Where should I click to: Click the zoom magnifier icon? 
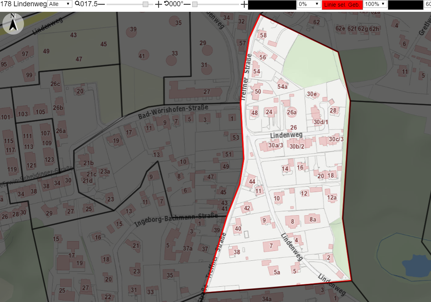[x=77, y=4]
